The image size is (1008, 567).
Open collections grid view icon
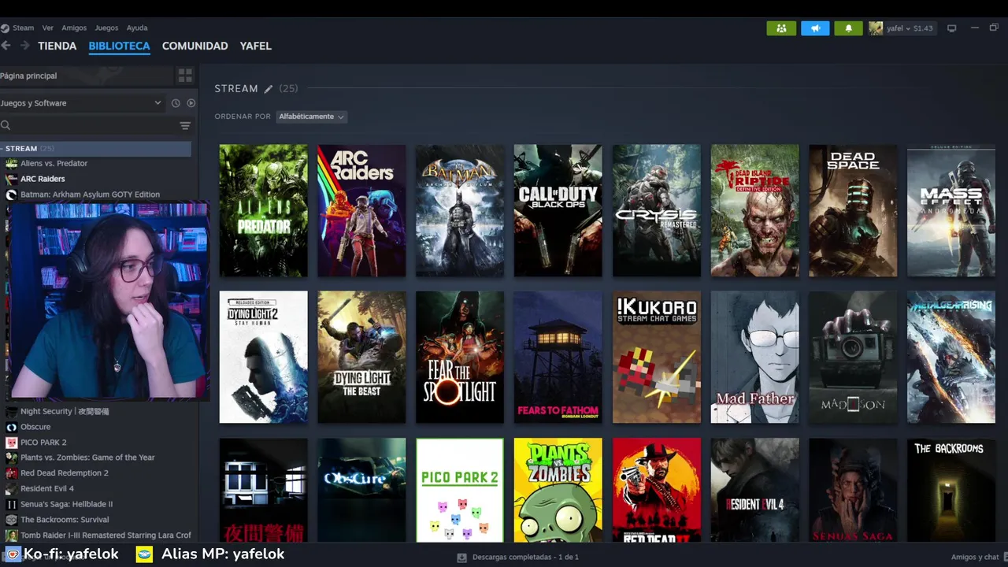[185, 76]
